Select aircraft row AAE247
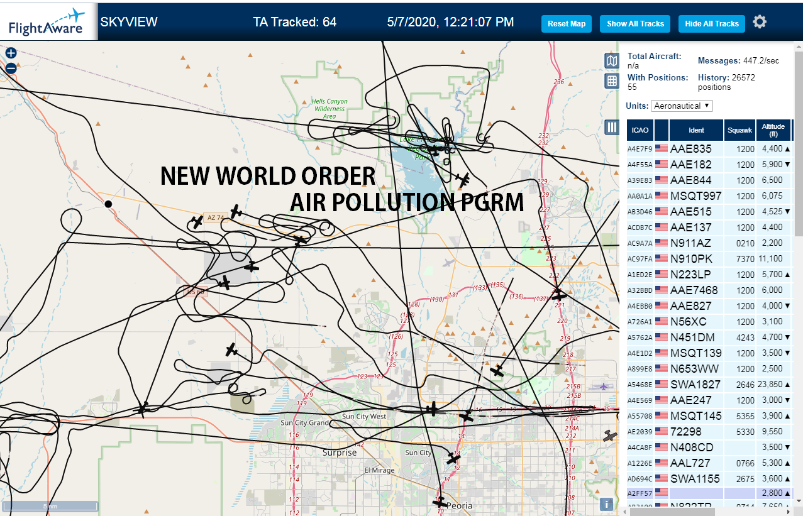 tap(709, 400)
